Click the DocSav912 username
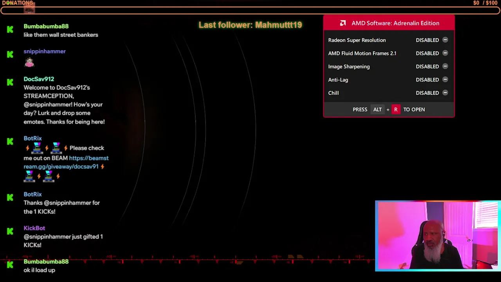This screenshot has width=501, height=282. (x=39, y=79)
